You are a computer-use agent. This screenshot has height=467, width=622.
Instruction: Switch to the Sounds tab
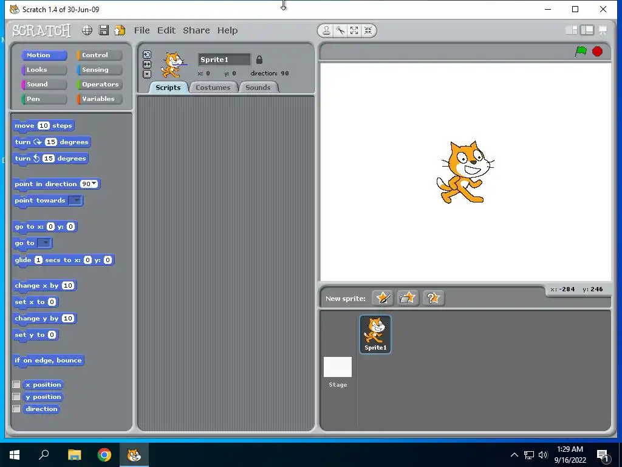click(x=258, y=88)
